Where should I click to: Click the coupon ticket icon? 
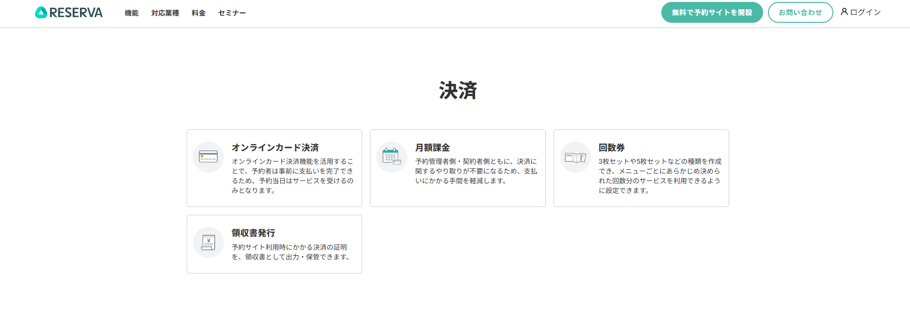click(x=575, y=157)
